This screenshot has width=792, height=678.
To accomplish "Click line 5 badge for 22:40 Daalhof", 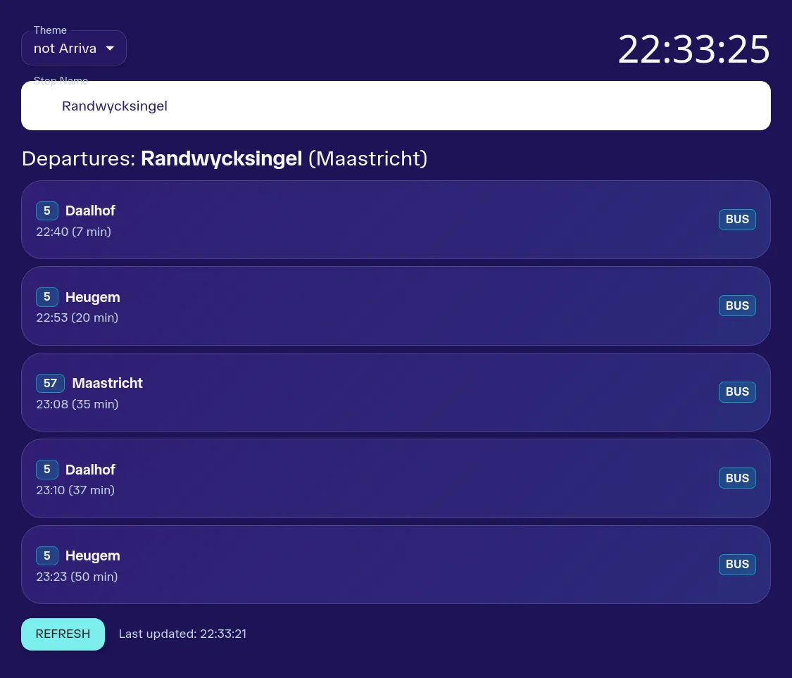I will [x=47, y=211].
